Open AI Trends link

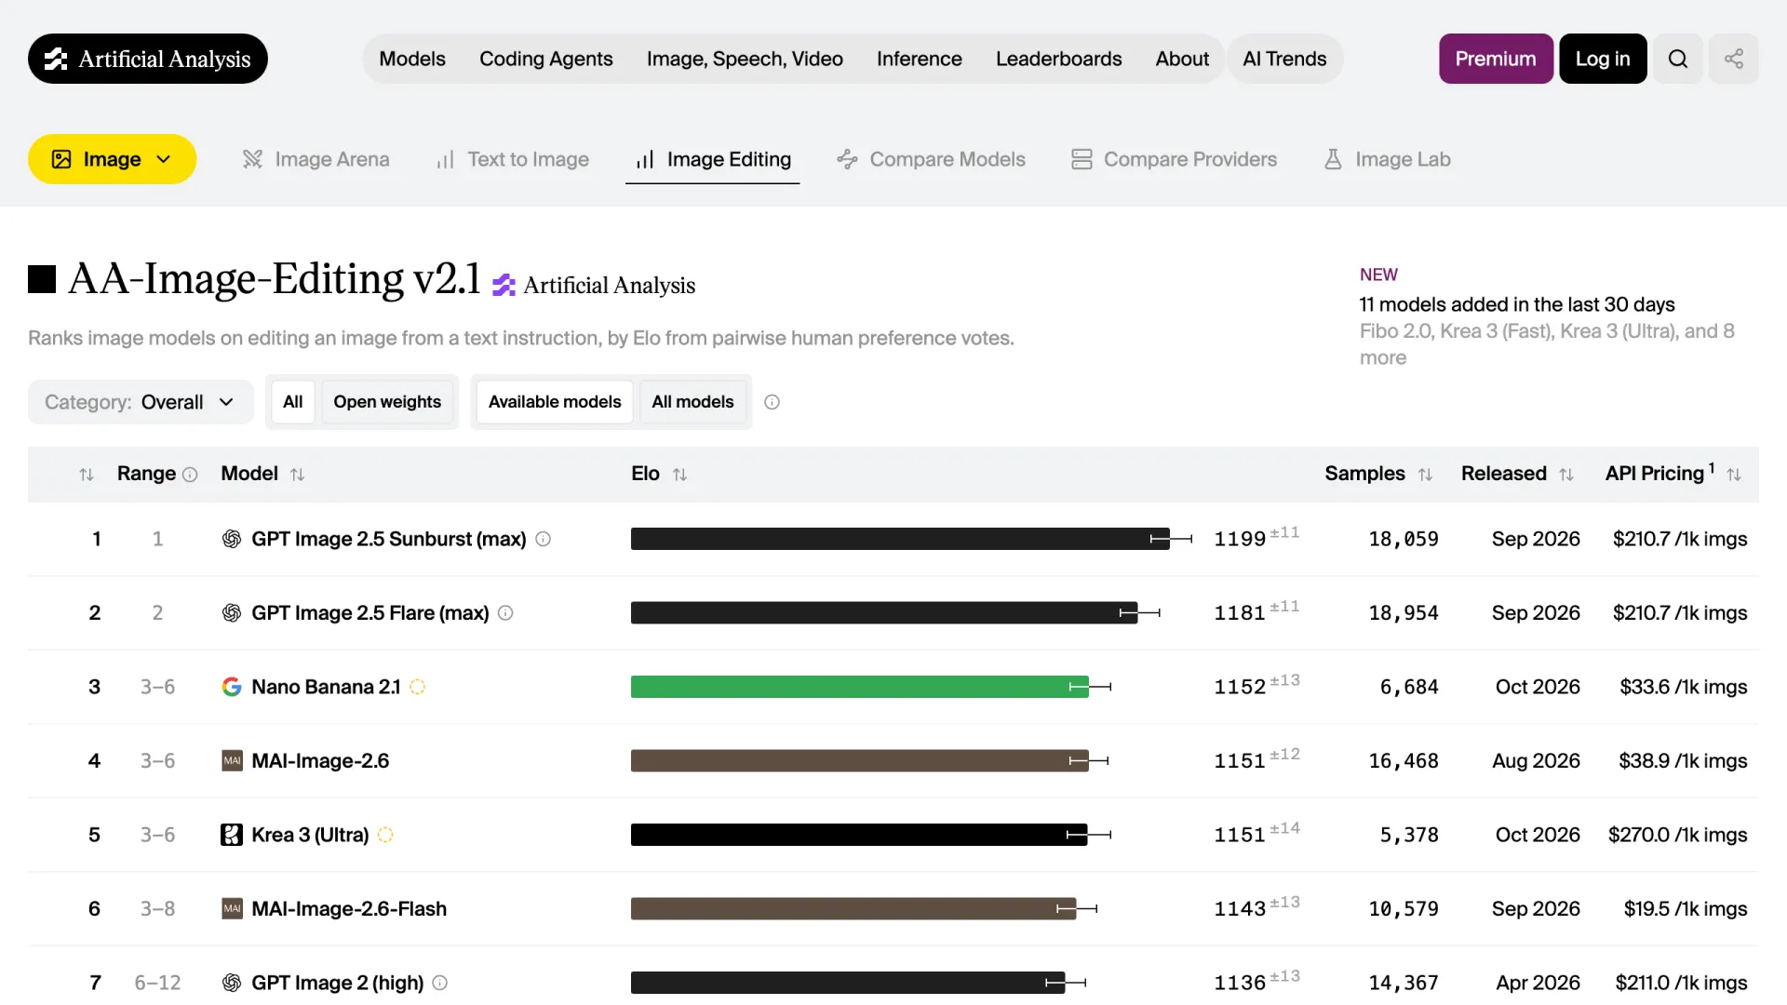[1284, 59]
